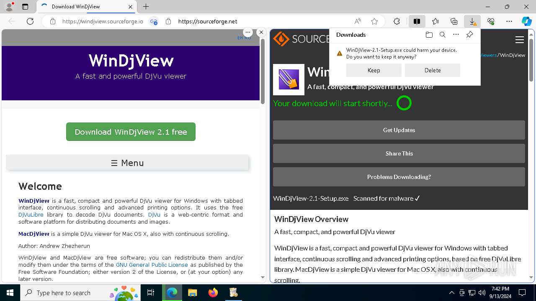Click the SourceForge logo
Viewport: 536px width, 301px height.
click(301, 39)
